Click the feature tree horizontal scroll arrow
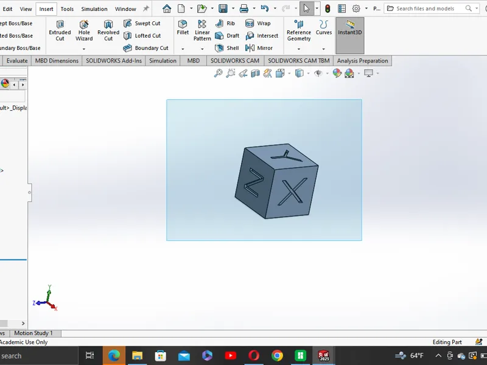Image resolution: width=487 pixels, height=365 pixels. (23, 324)
